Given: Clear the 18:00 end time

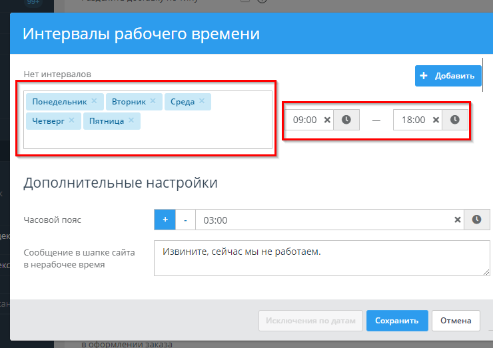Looking at the screenshot, I should point(436,120).
